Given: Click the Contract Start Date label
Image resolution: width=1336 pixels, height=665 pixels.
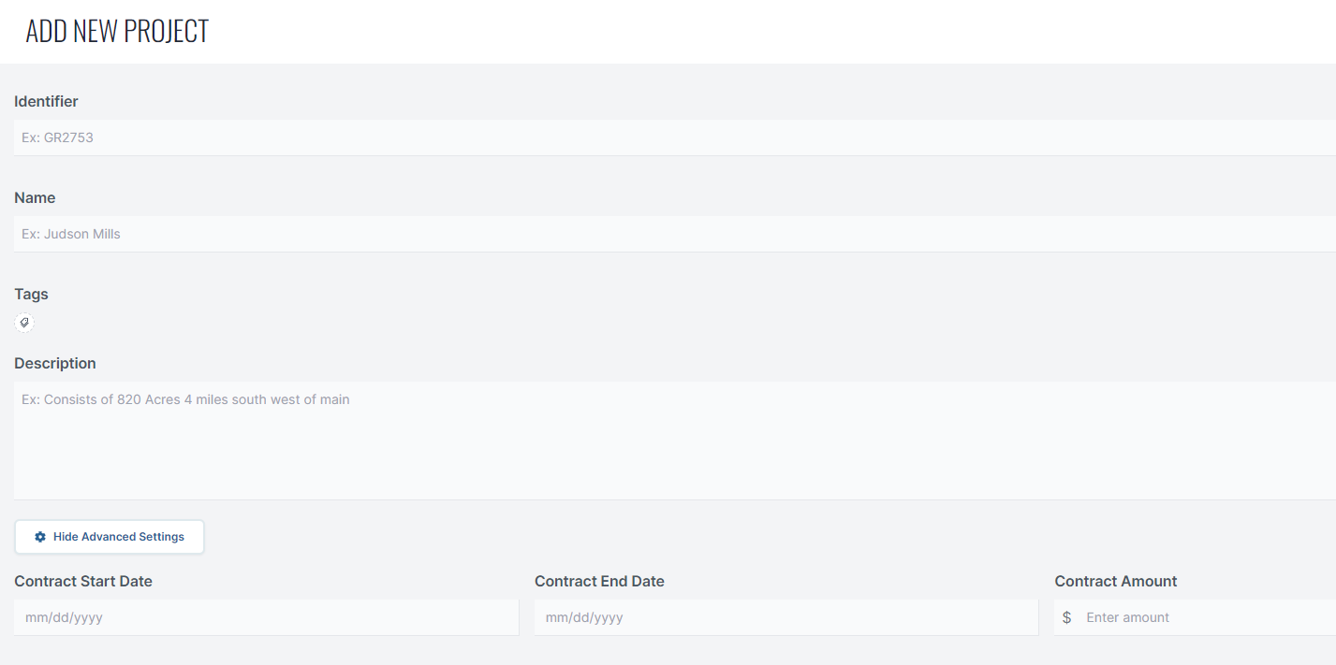Looking at the screenshot, I should (x=83, y=581).
